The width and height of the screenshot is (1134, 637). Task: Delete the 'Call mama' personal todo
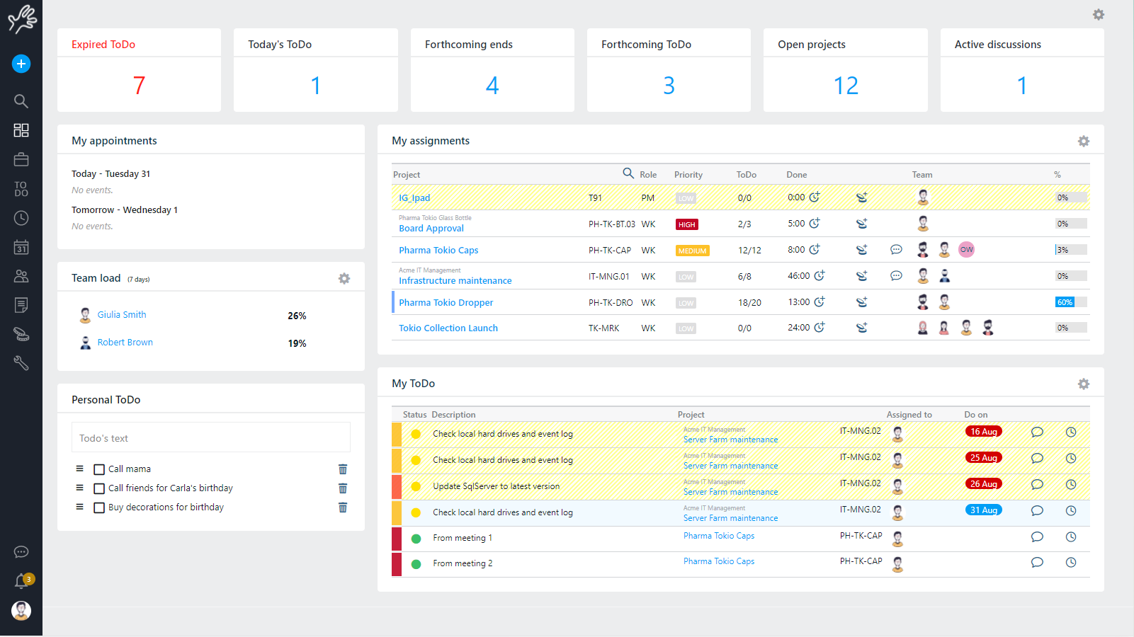343,469
